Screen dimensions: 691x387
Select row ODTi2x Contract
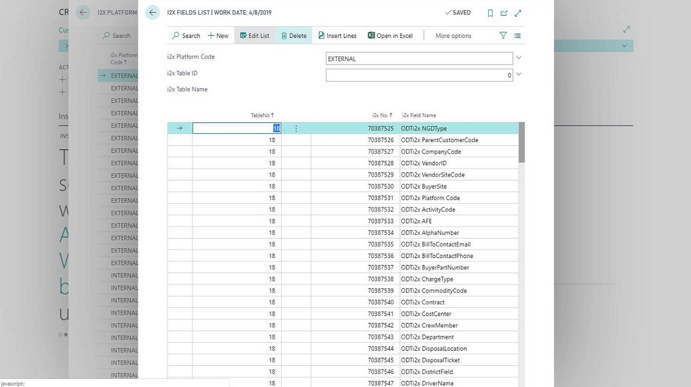(x=343, y=302)
